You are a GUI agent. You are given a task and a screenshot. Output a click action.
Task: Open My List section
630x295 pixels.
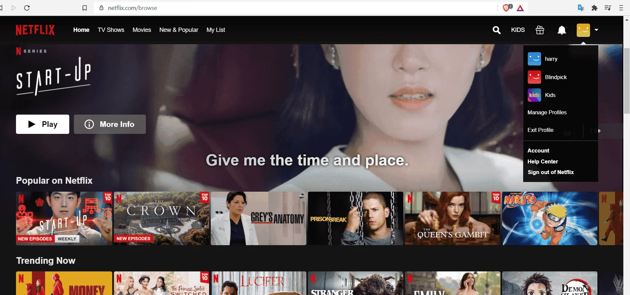pos(216,30)
